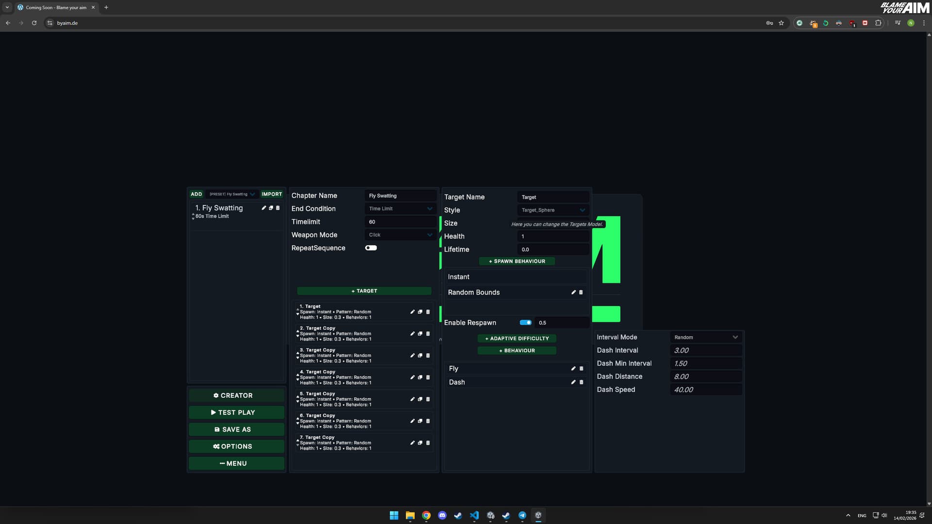Viewport: 932px width, 524px height.
Task: Toggle the RepeatSequence switch
Action: [371, 248]
